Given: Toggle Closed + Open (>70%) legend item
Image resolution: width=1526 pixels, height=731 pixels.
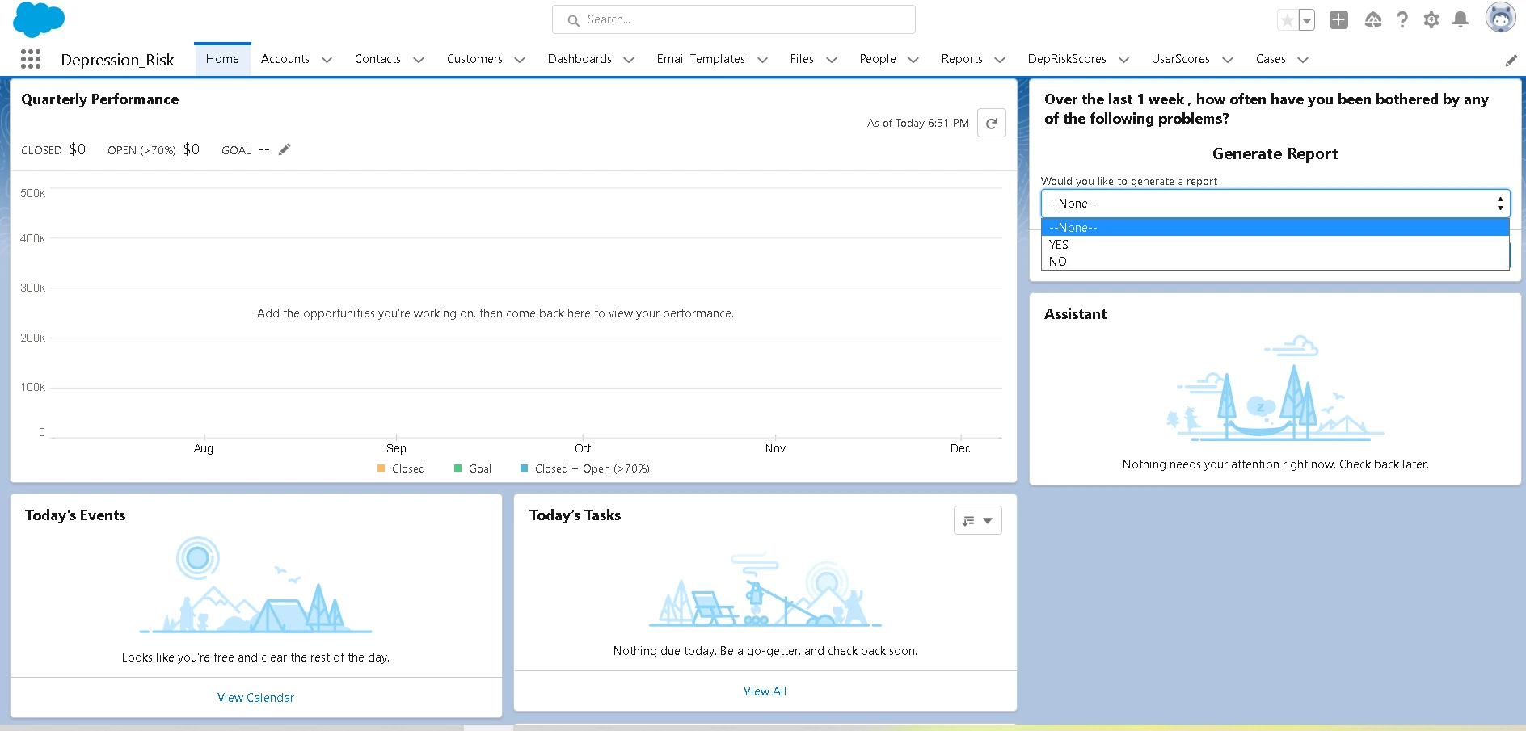Looking at the screenshot, I should point(585,468).
